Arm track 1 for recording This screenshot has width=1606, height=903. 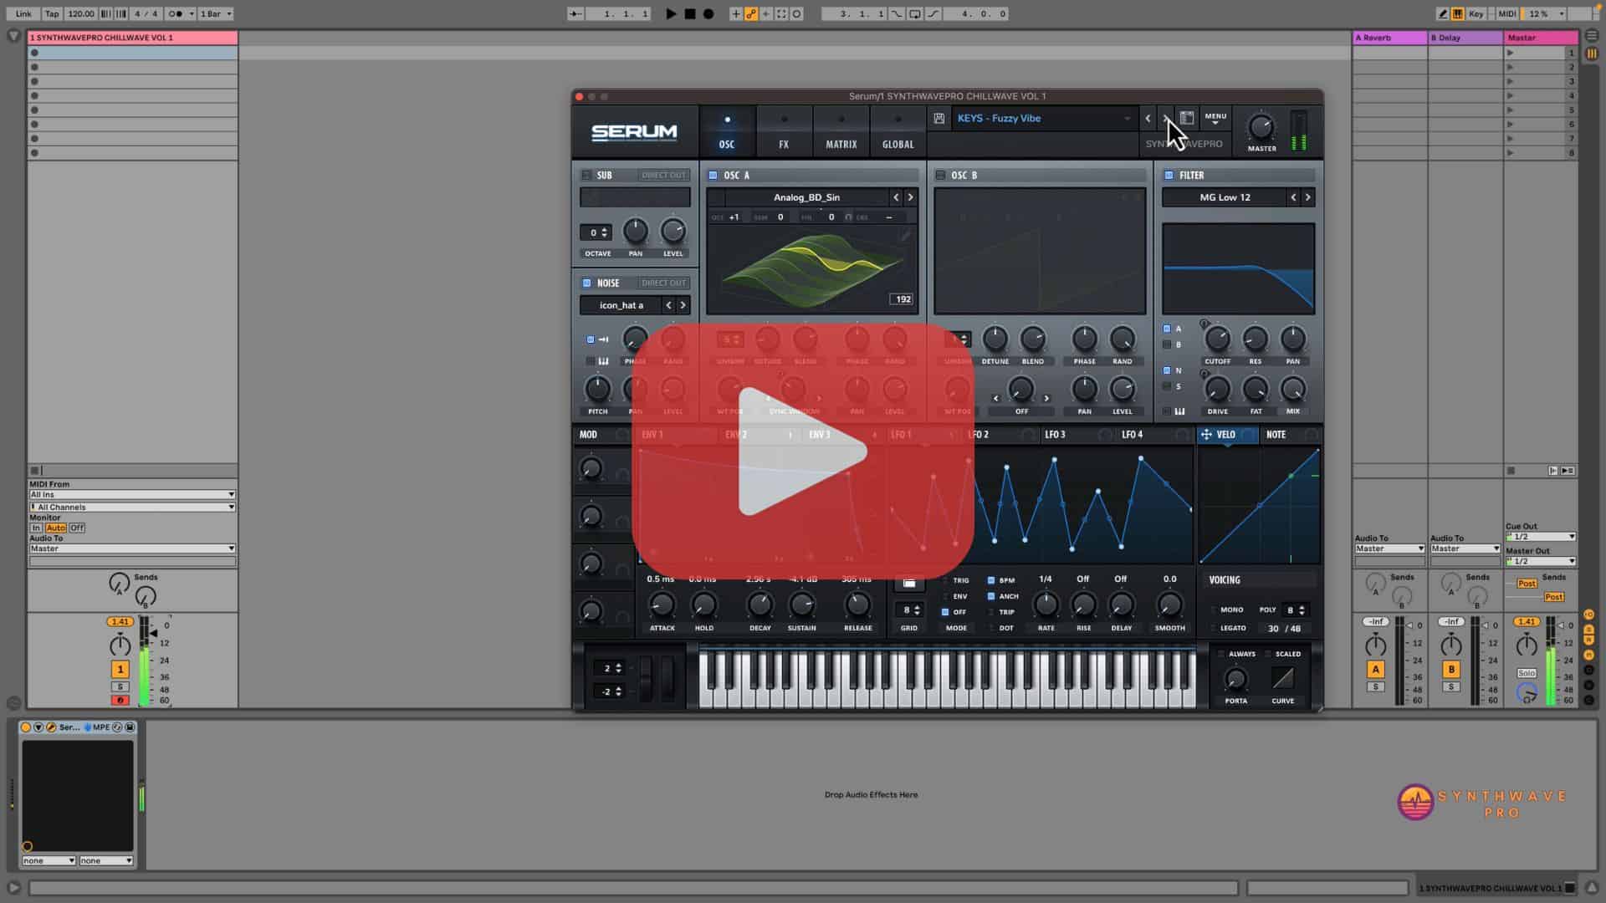pos(120,701)
